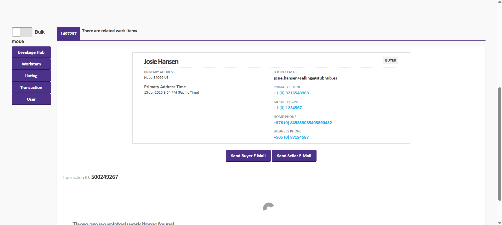Image resolution: width=502 pixels, height=225 pixels.
Task: Click the Send Seller E-Mail button
Action: [294, 156]
